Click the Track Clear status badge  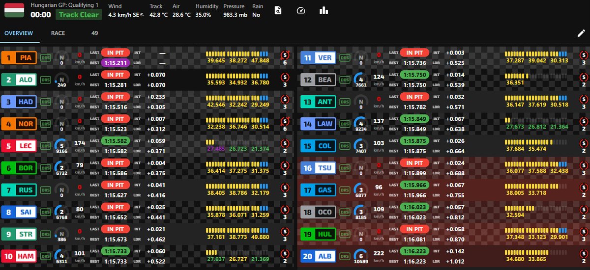coord(79,14)
